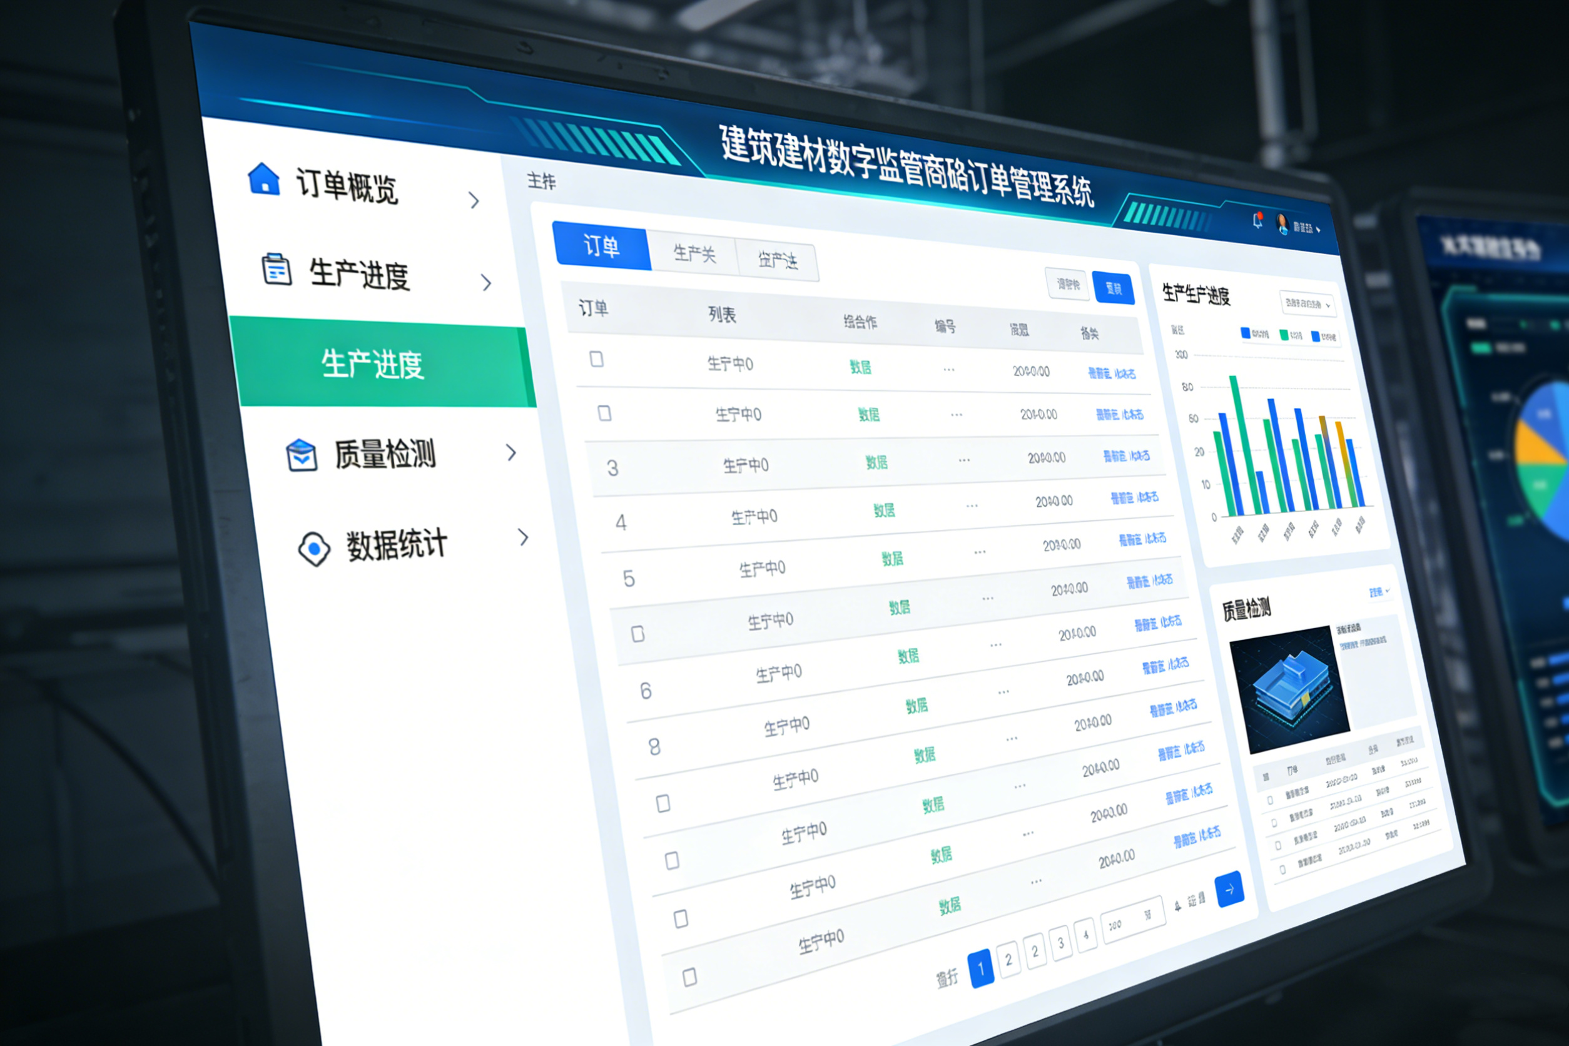Click the blue arrow go-to-page button

[x=1229, y=888]
